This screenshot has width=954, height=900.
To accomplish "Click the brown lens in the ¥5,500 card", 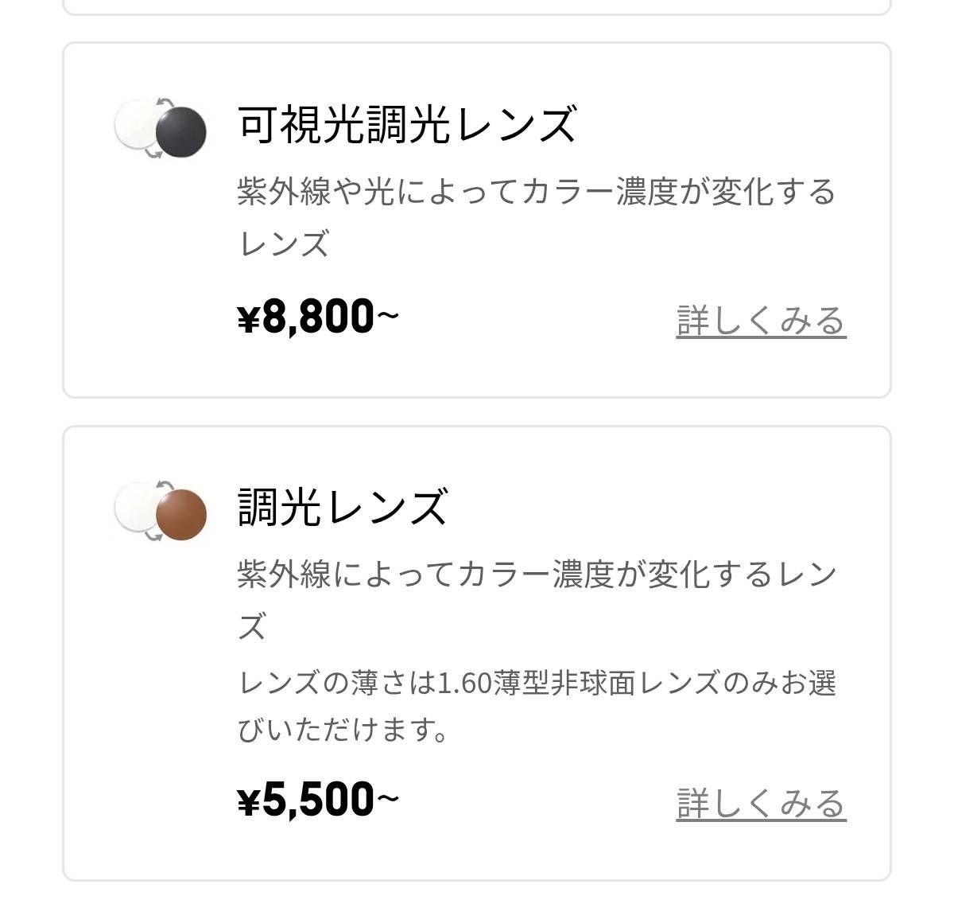I will click(x=183, y=515).
